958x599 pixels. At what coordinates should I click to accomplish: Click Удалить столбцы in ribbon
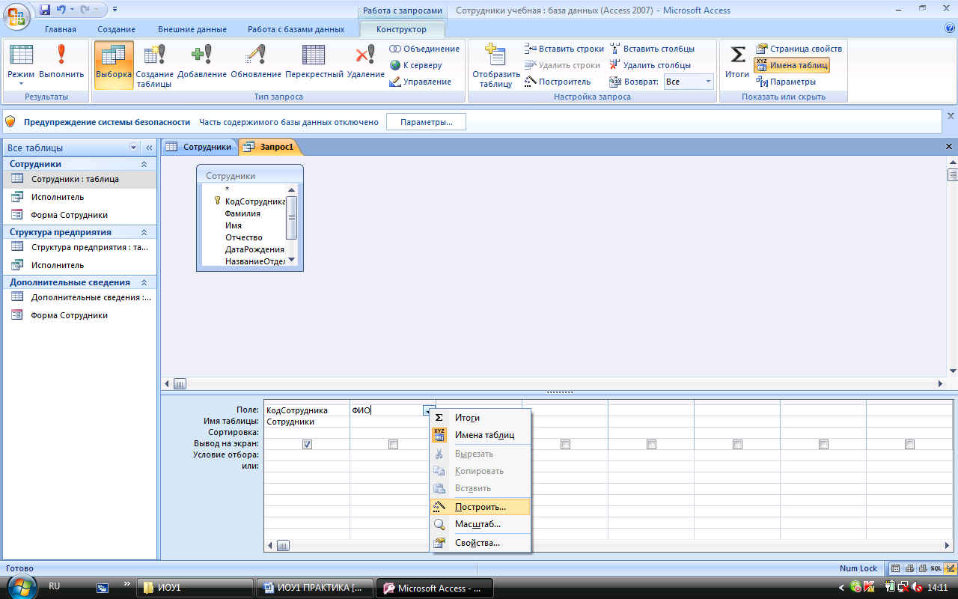tap(650, 65)
